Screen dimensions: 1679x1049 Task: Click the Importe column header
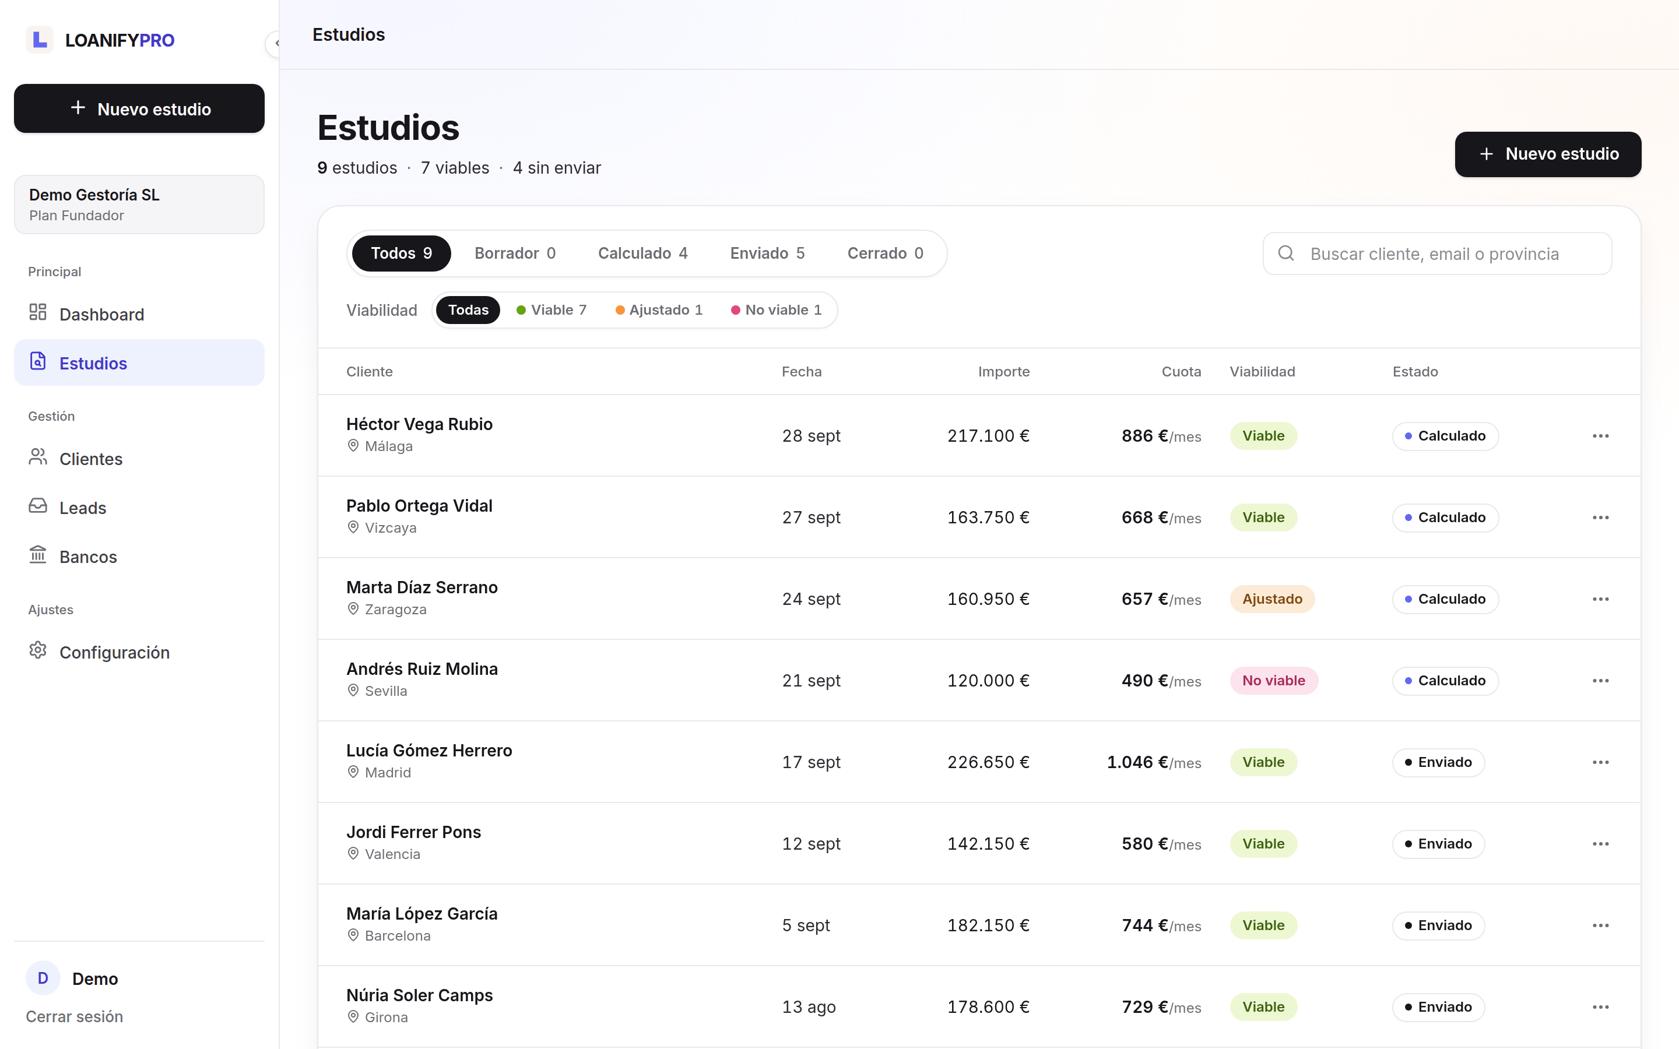click(1003, 371)
